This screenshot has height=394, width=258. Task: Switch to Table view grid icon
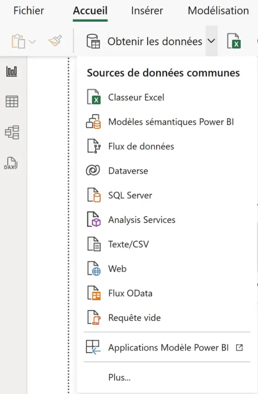(12, 102)
